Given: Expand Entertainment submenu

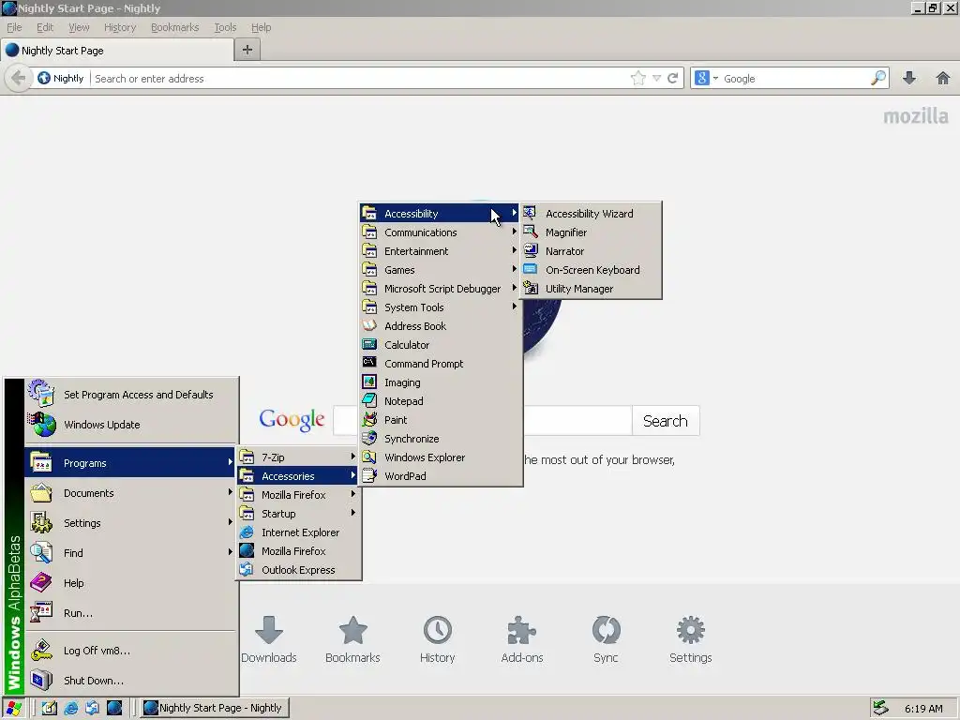Looking at the screenshot, I should (x=441, y=251).
